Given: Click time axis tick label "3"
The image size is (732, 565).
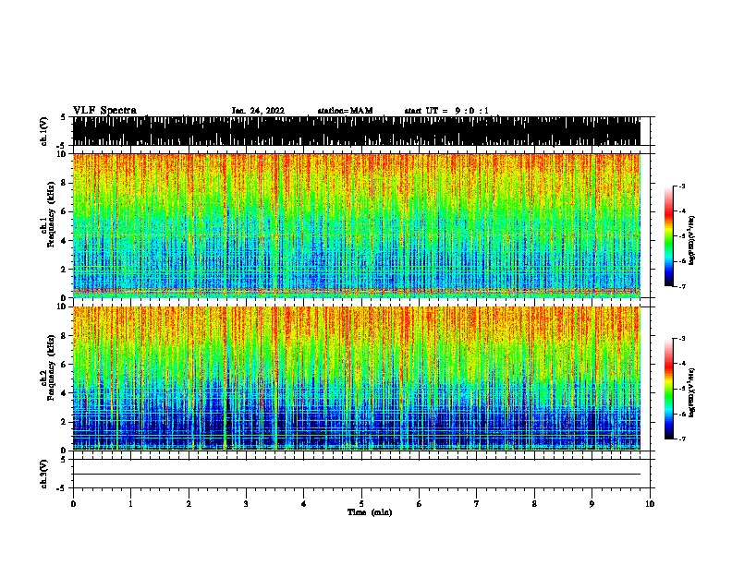Looking at the screenshot, I should point(246,504).
